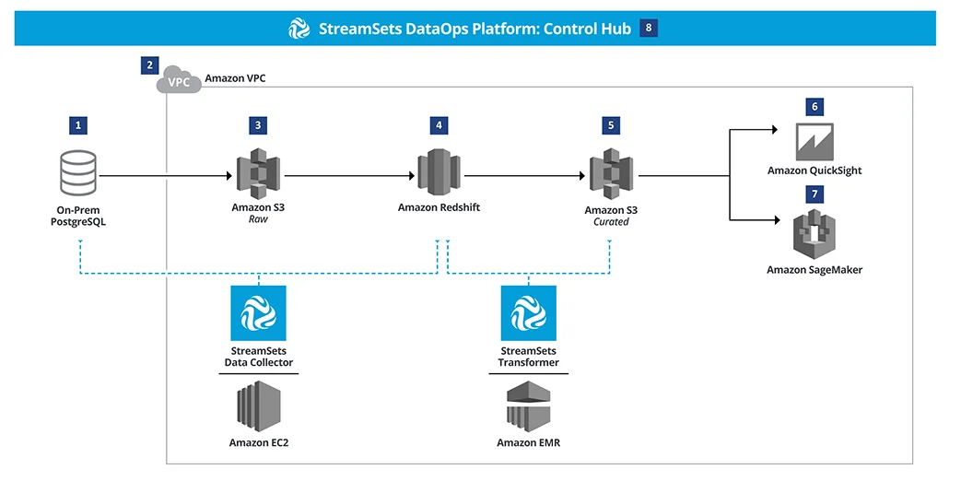Screen dimensions: 961x493
Task: Click the "Amazon QuickSight" label
Action: (815, 170)
